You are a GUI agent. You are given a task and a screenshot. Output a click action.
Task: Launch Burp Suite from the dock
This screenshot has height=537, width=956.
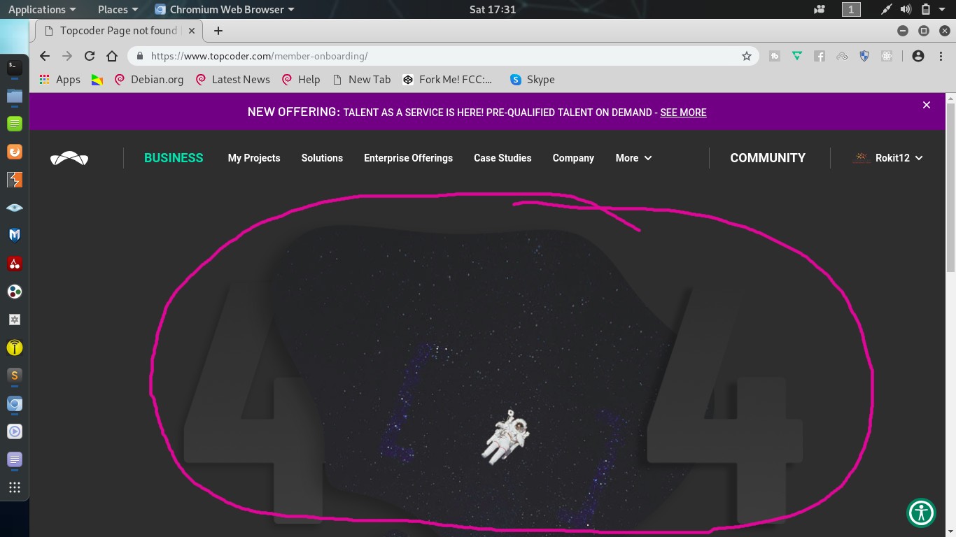[x=15, y=180]
